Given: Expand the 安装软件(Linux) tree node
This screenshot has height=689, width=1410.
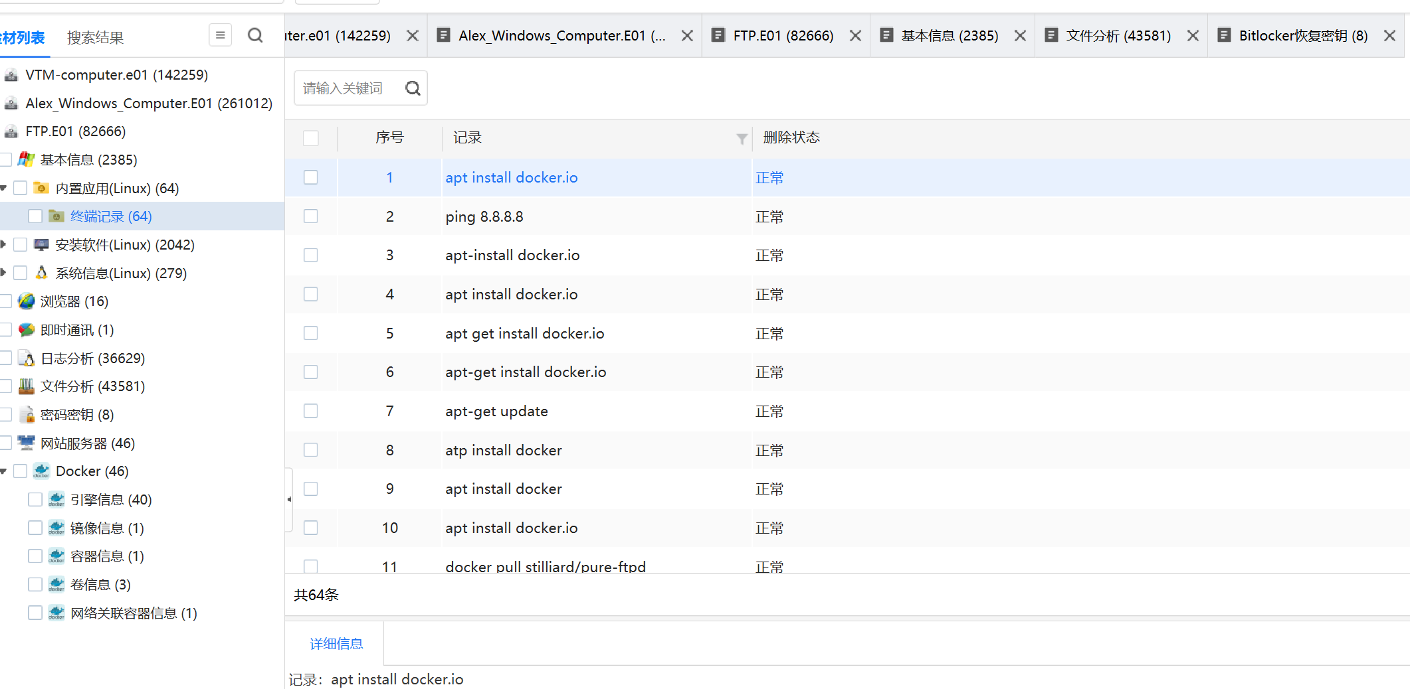Looking at the screenshot, I should click(4, 245).
